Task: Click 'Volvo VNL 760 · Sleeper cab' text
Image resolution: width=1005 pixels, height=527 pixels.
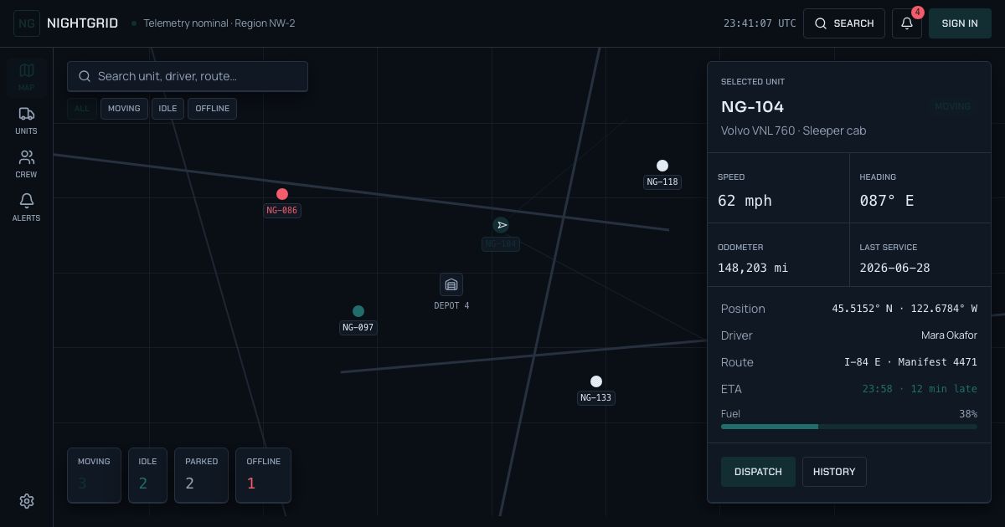Action: (794, 130)
